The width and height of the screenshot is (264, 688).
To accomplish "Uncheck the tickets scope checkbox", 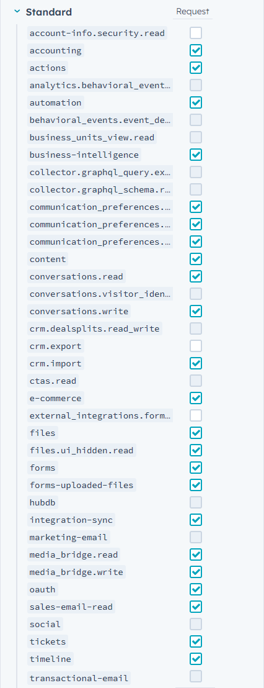I will [196, 641].
